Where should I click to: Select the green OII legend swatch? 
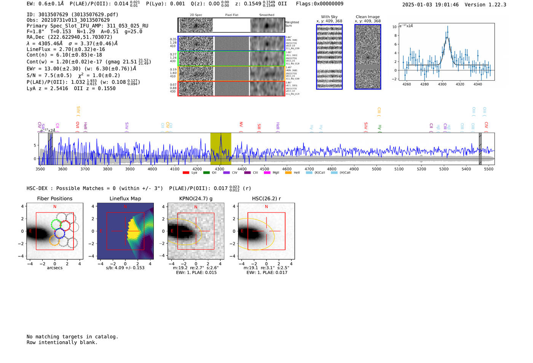point(206,173)
